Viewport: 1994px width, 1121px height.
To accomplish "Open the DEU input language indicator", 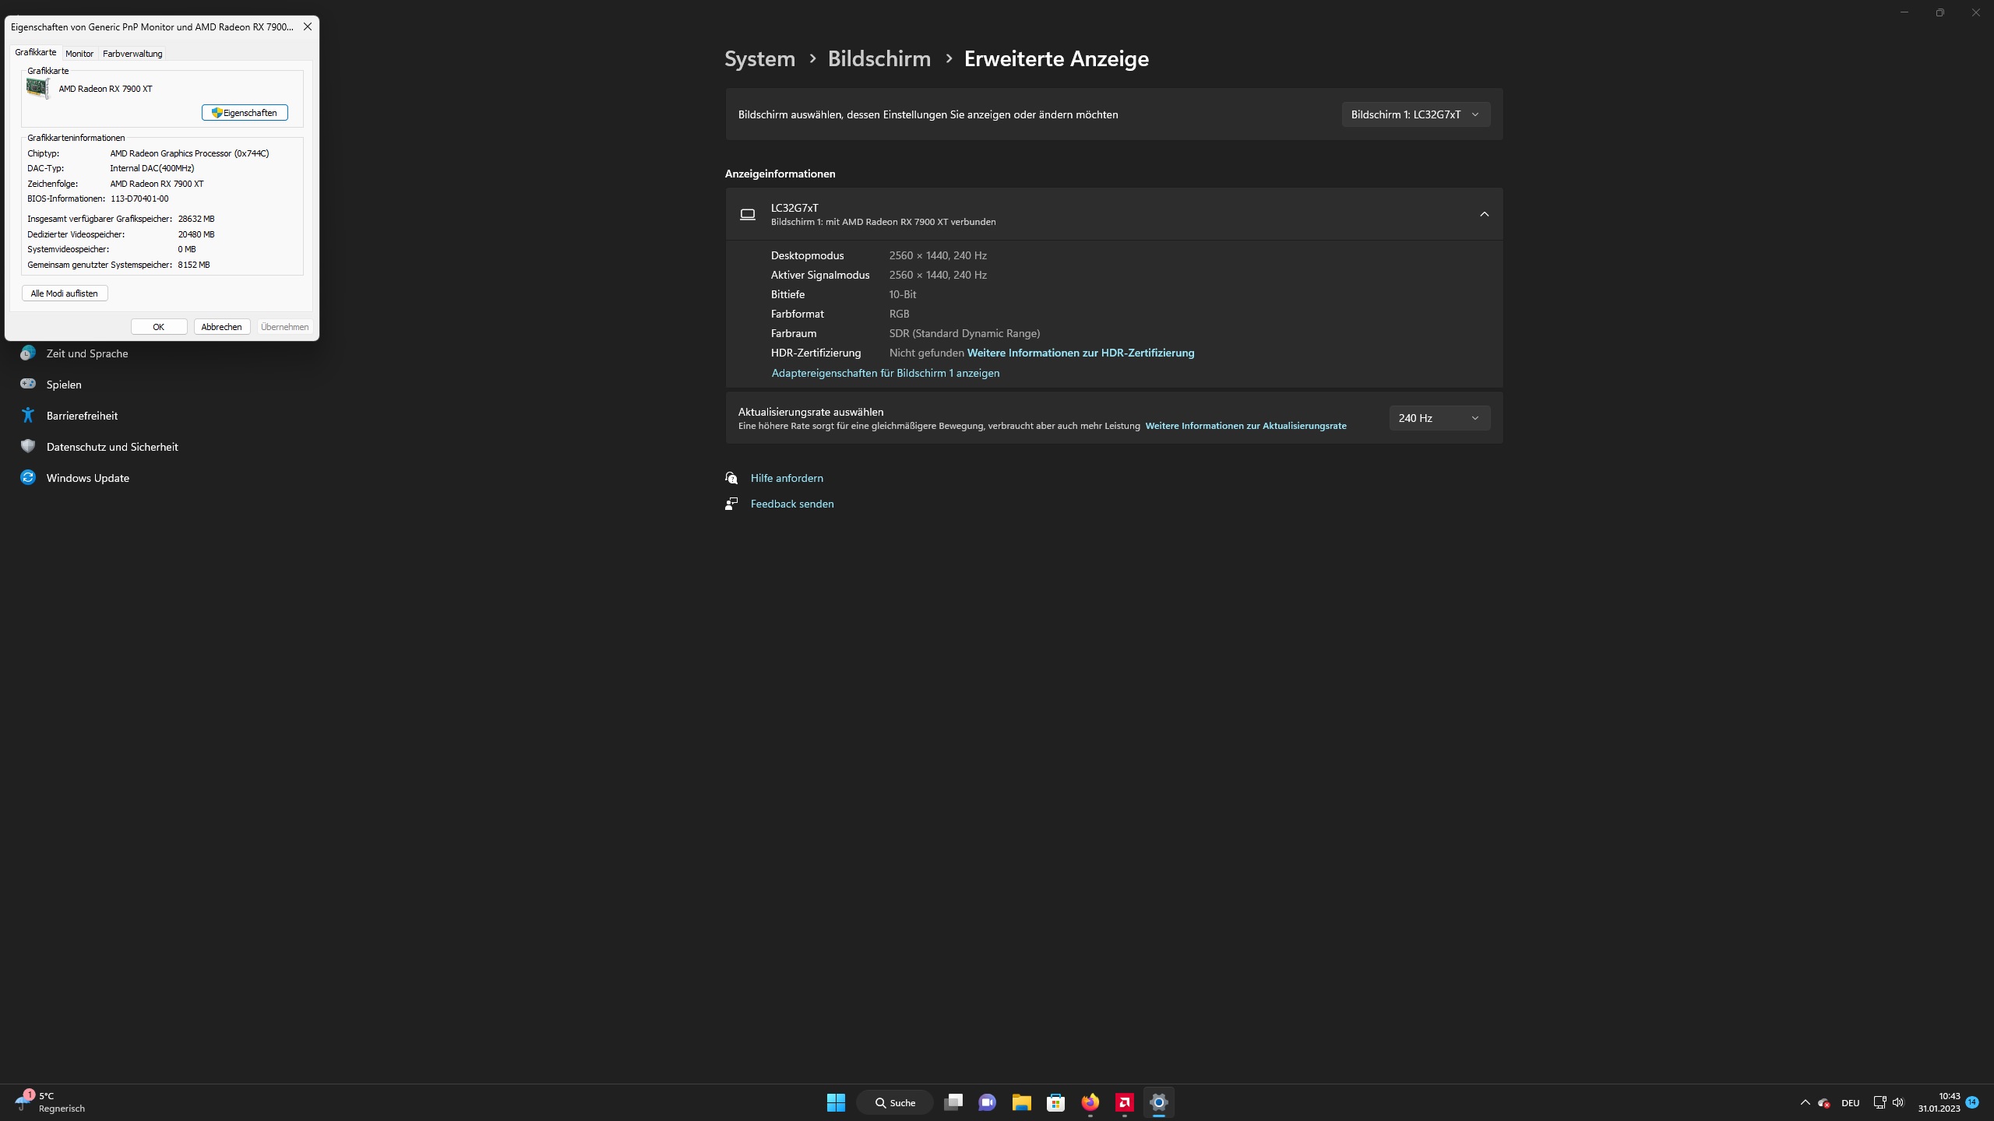I will 1851,1102.
